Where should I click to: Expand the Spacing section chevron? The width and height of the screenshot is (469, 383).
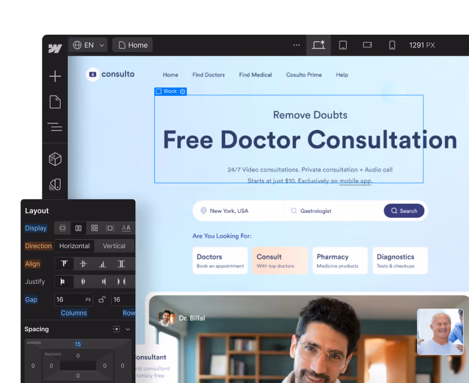tap(128, 329)
